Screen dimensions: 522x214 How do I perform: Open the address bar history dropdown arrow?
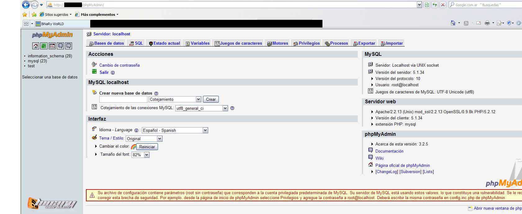pyautogui.click(x=419, y=5)
